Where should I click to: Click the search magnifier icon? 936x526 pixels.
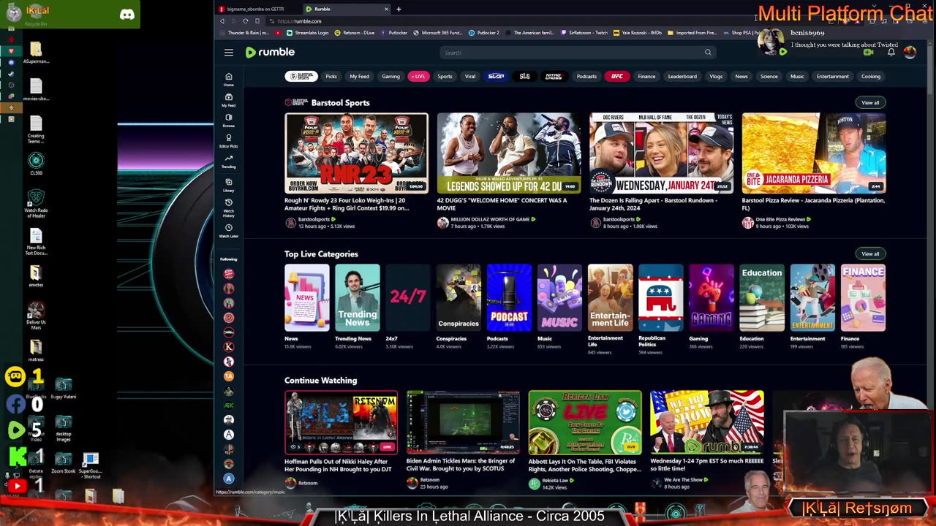tap(708, 53)
